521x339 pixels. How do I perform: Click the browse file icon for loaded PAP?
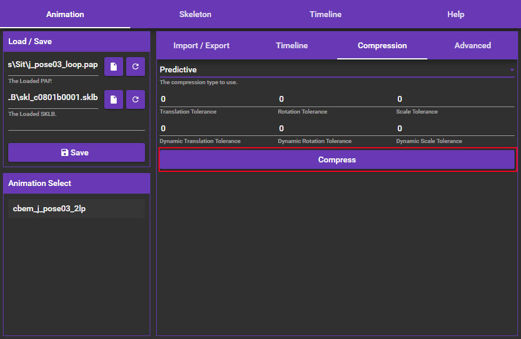point(113,67)
